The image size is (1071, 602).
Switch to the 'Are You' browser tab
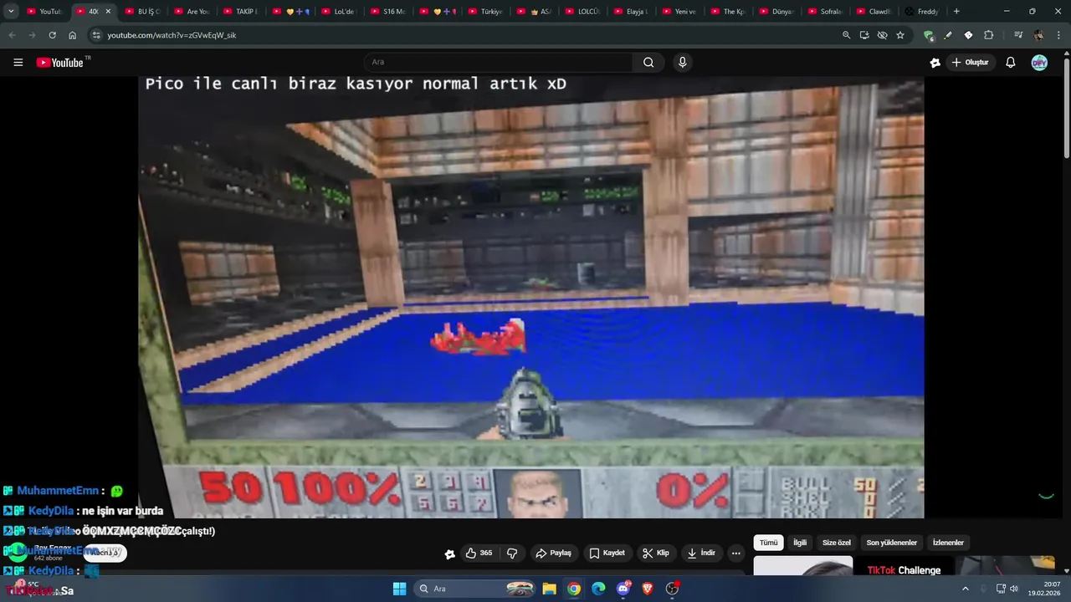[192, 12]
